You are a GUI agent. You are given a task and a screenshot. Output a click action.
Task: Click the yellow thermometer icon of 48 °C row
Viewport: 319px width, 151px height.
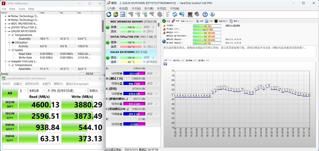coord(164,26)
